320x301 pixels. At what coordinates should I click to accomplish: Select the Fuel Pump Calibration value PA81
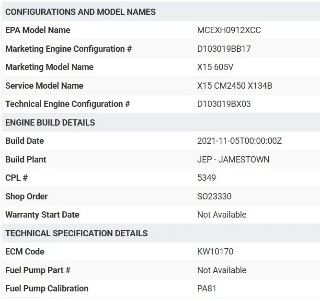pyautogui.click(x=206, y=289)
